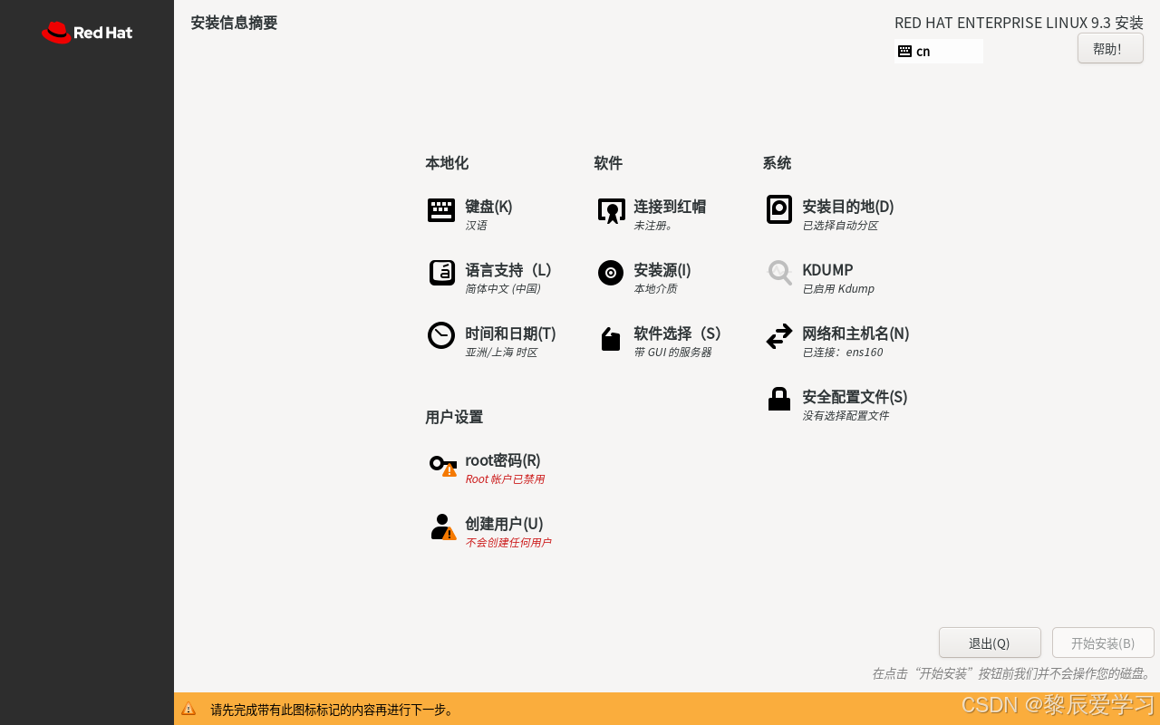Click the create user person icon
Image resolution: width=1160 pixels, height=725 pixels.
(x=443, y=527)
